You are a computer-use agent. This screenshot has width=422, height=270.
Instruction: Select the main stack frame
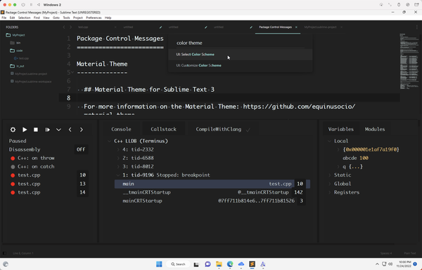tap(212, 184)
